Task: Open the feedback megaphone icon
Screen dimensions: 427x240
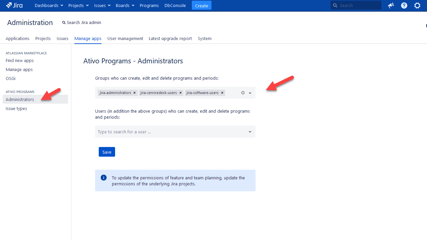Action: pos(391,5)
